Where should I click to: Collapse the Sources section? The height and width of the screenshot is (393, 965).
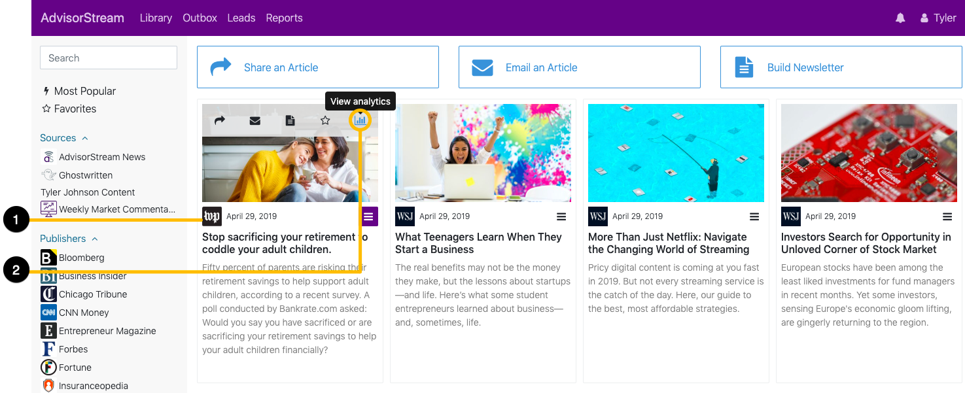pyautogui.click(x=64, y=138)
